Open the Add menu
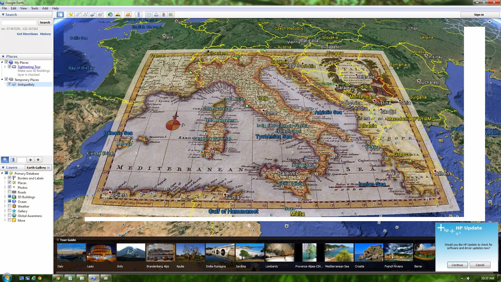Viewport: 501px width, 282px height. pyautogui.click(x=44, y=8)
